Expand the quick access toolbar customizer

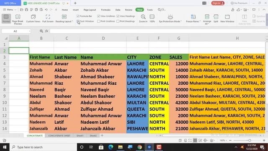[56, 10]
